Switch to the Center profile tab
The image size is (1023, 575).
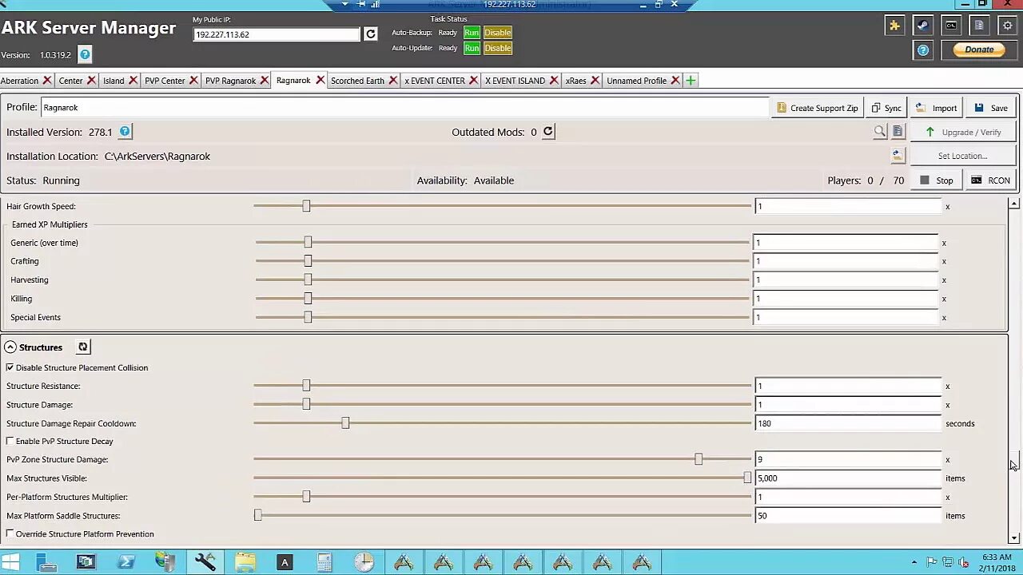[x=70, y=81]
